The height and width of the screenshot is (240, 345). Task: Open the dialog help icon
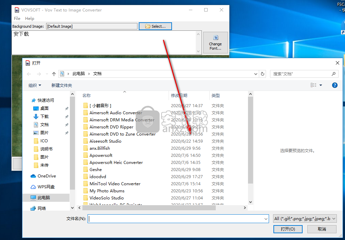[335, 85]
